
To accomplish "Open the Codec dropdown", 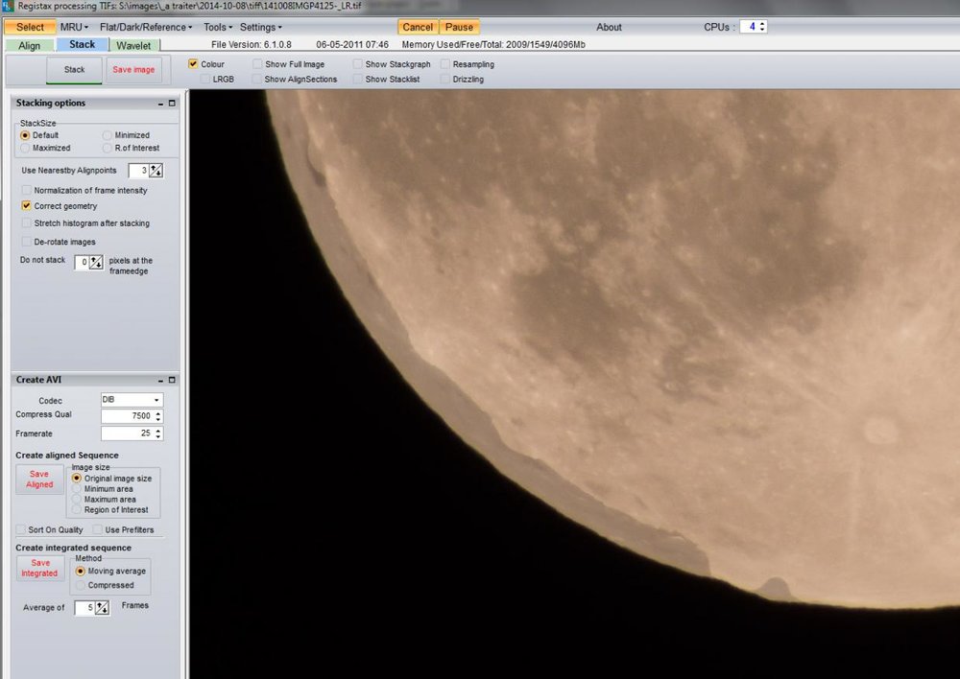I will [158, 400].
